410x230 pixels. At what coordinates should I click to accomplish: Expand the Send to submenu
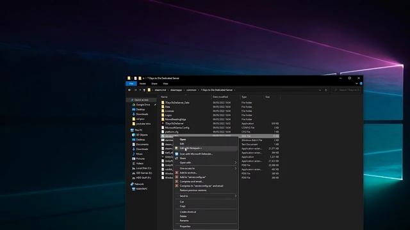pyautogui.click(x=206, y=196)
